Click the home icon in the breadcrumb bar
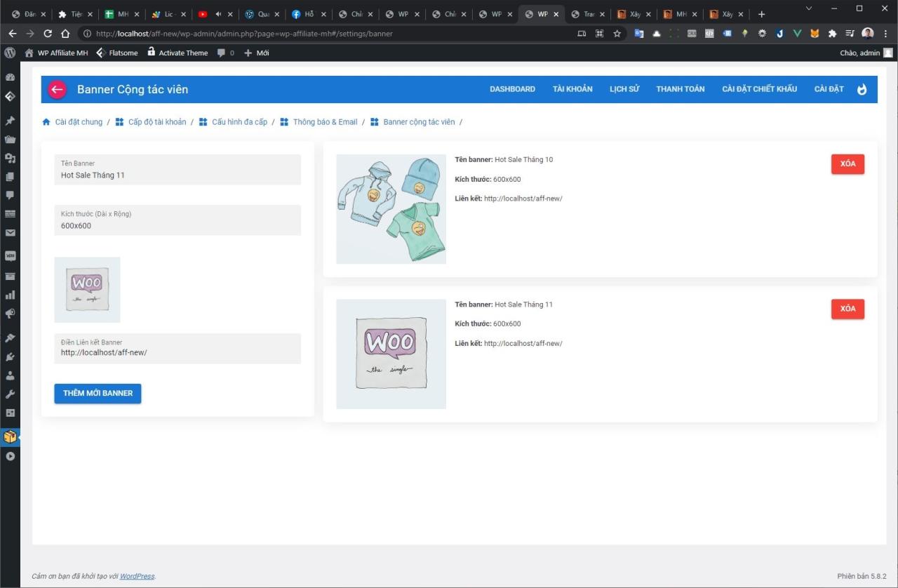 click(47, 121)
